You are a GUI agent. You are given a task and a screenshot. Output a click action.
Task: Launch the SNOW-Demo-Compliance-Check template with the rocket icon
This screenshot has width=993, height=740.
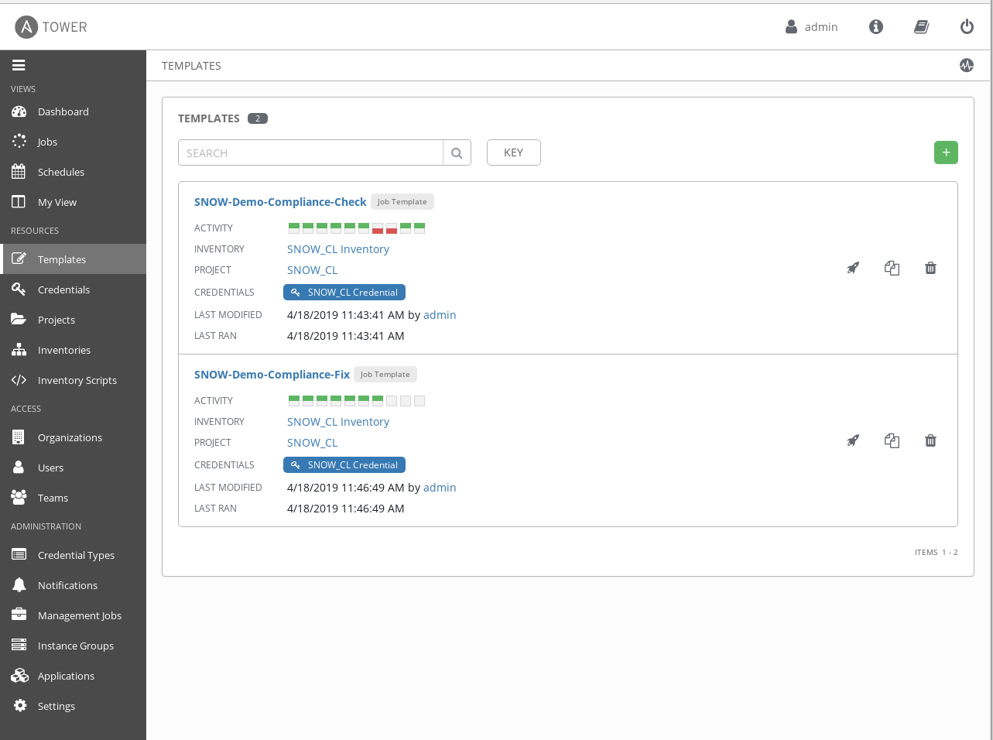[x=853, y=268]
